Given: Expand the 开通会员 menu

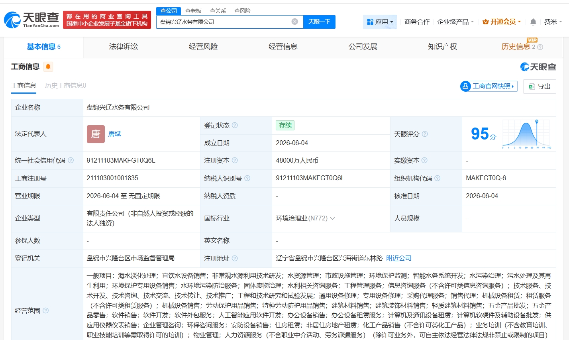Looking at the screenshot, I should point(502,22).
